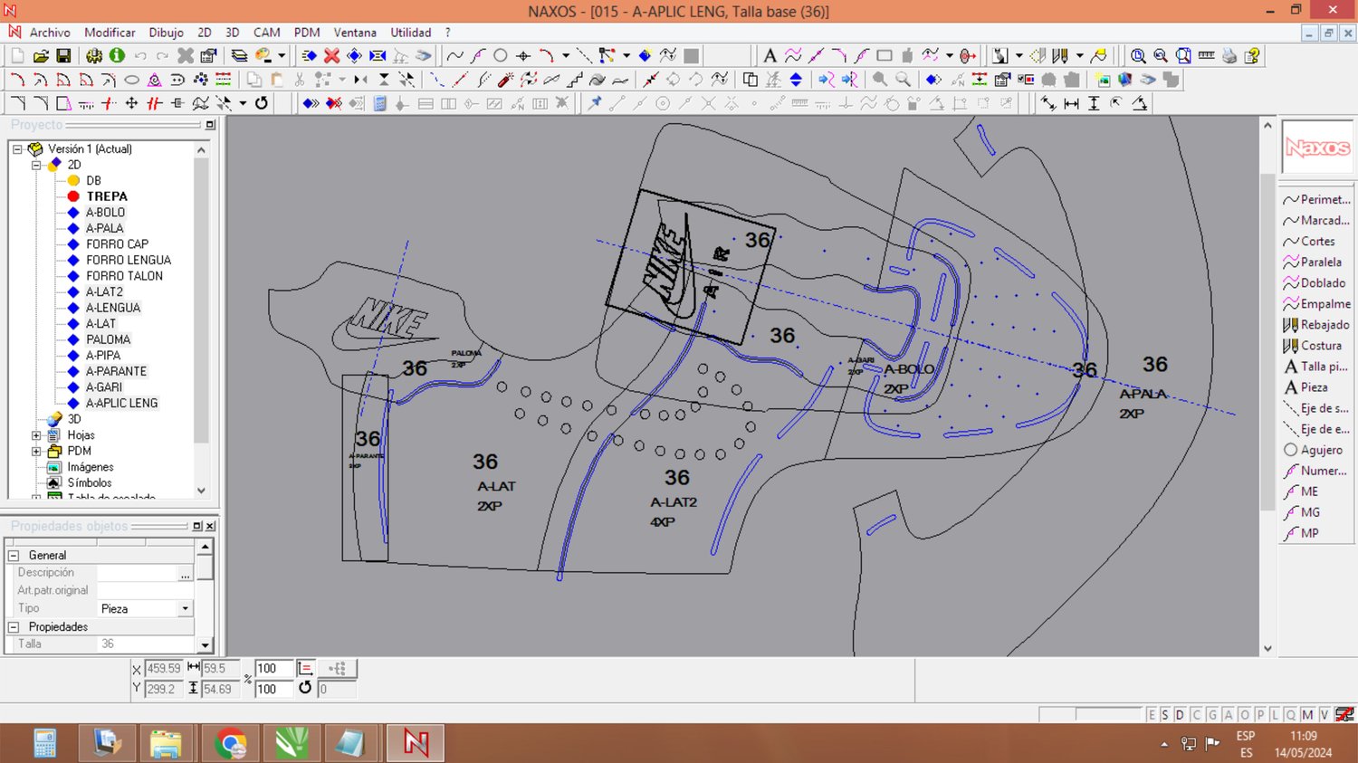The image size is (1358, 763).
Task: Collapse the General properties section
Action: pos(14,556)
